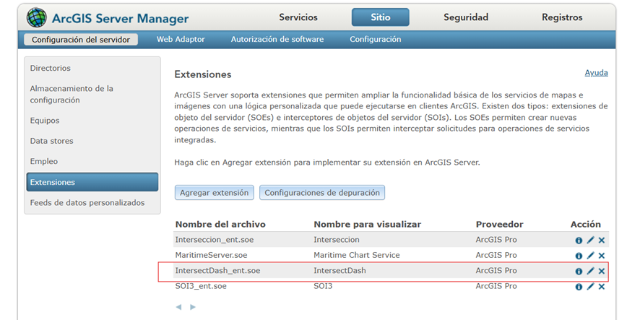Edit the IntersectDash_ent.soe extension
This screenshot has height=320, width=640.
tap(590, 271)
